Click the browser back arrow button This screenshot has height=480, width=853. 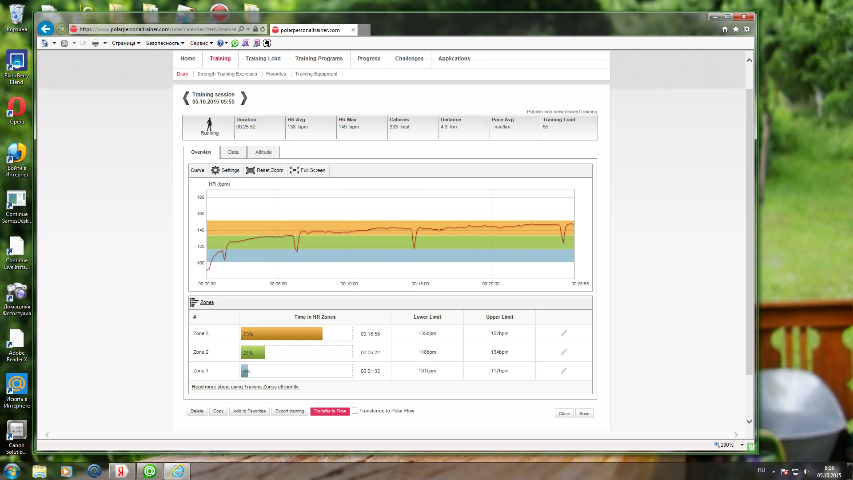coord(45,29)
